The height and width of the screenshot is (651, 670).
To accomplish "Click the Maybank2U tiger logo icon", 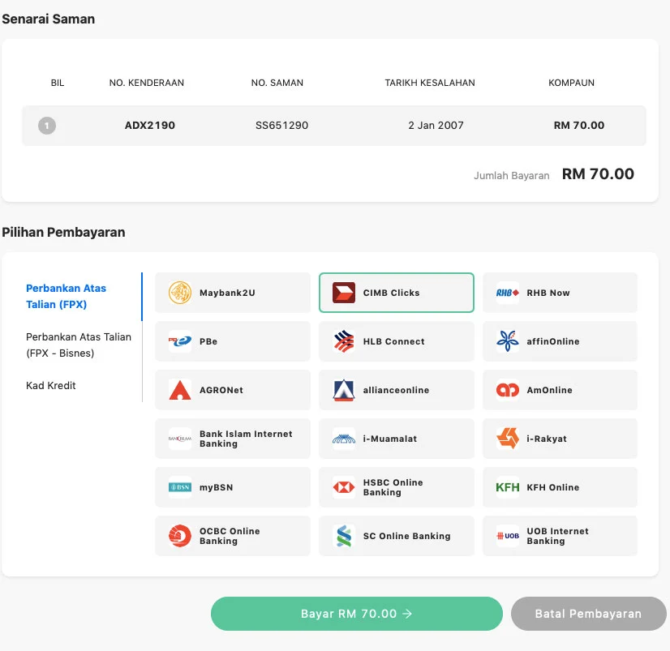I will 180,293.
